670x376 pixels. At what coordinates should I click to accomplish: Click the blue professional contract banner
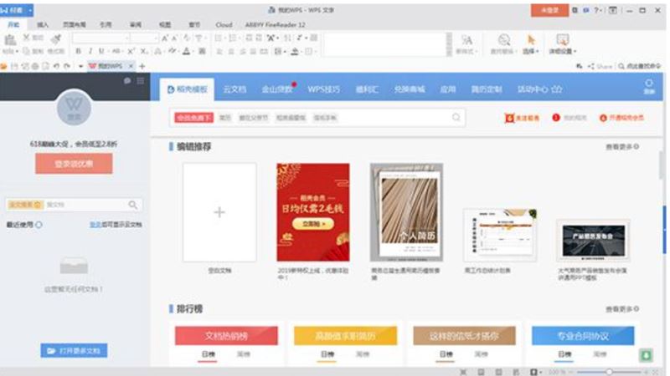tap(583, 336)
